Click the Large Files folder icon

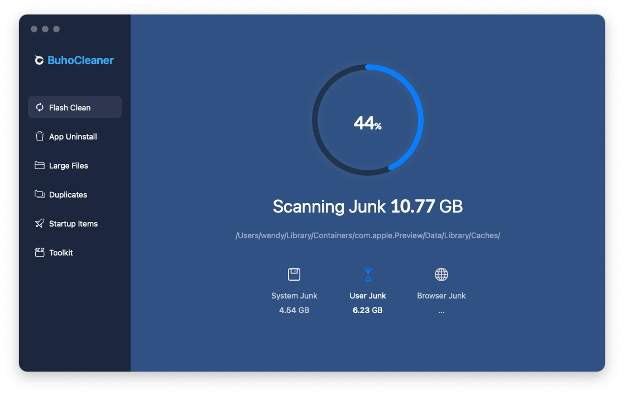(40, 165)
